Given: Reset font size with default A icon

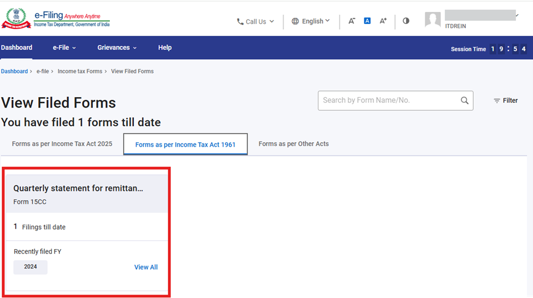Looking at the screenshot, I should coord(367,21).
